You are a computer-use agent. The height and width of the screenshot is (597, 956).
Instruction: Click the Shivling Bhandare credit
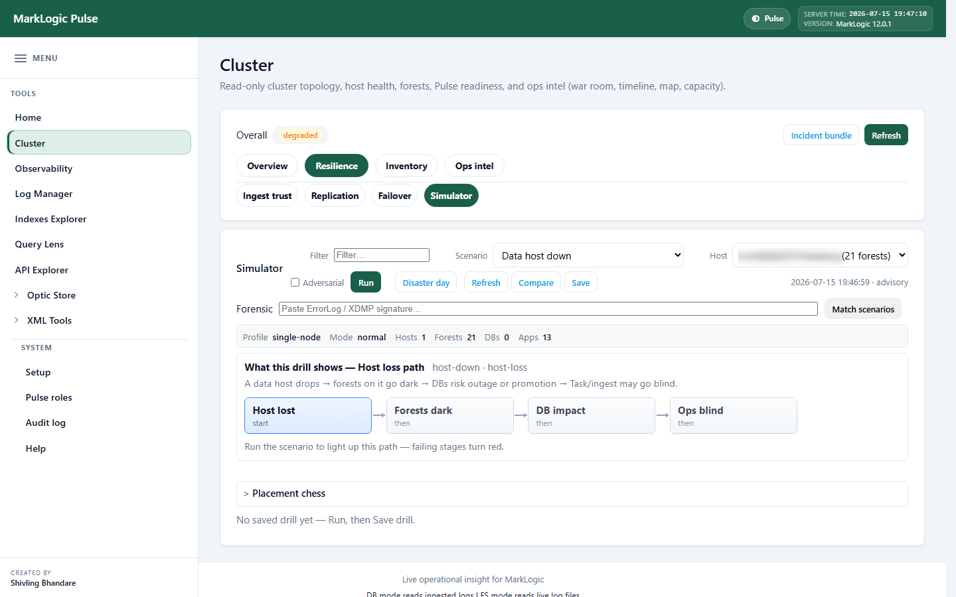click(43, 583)
